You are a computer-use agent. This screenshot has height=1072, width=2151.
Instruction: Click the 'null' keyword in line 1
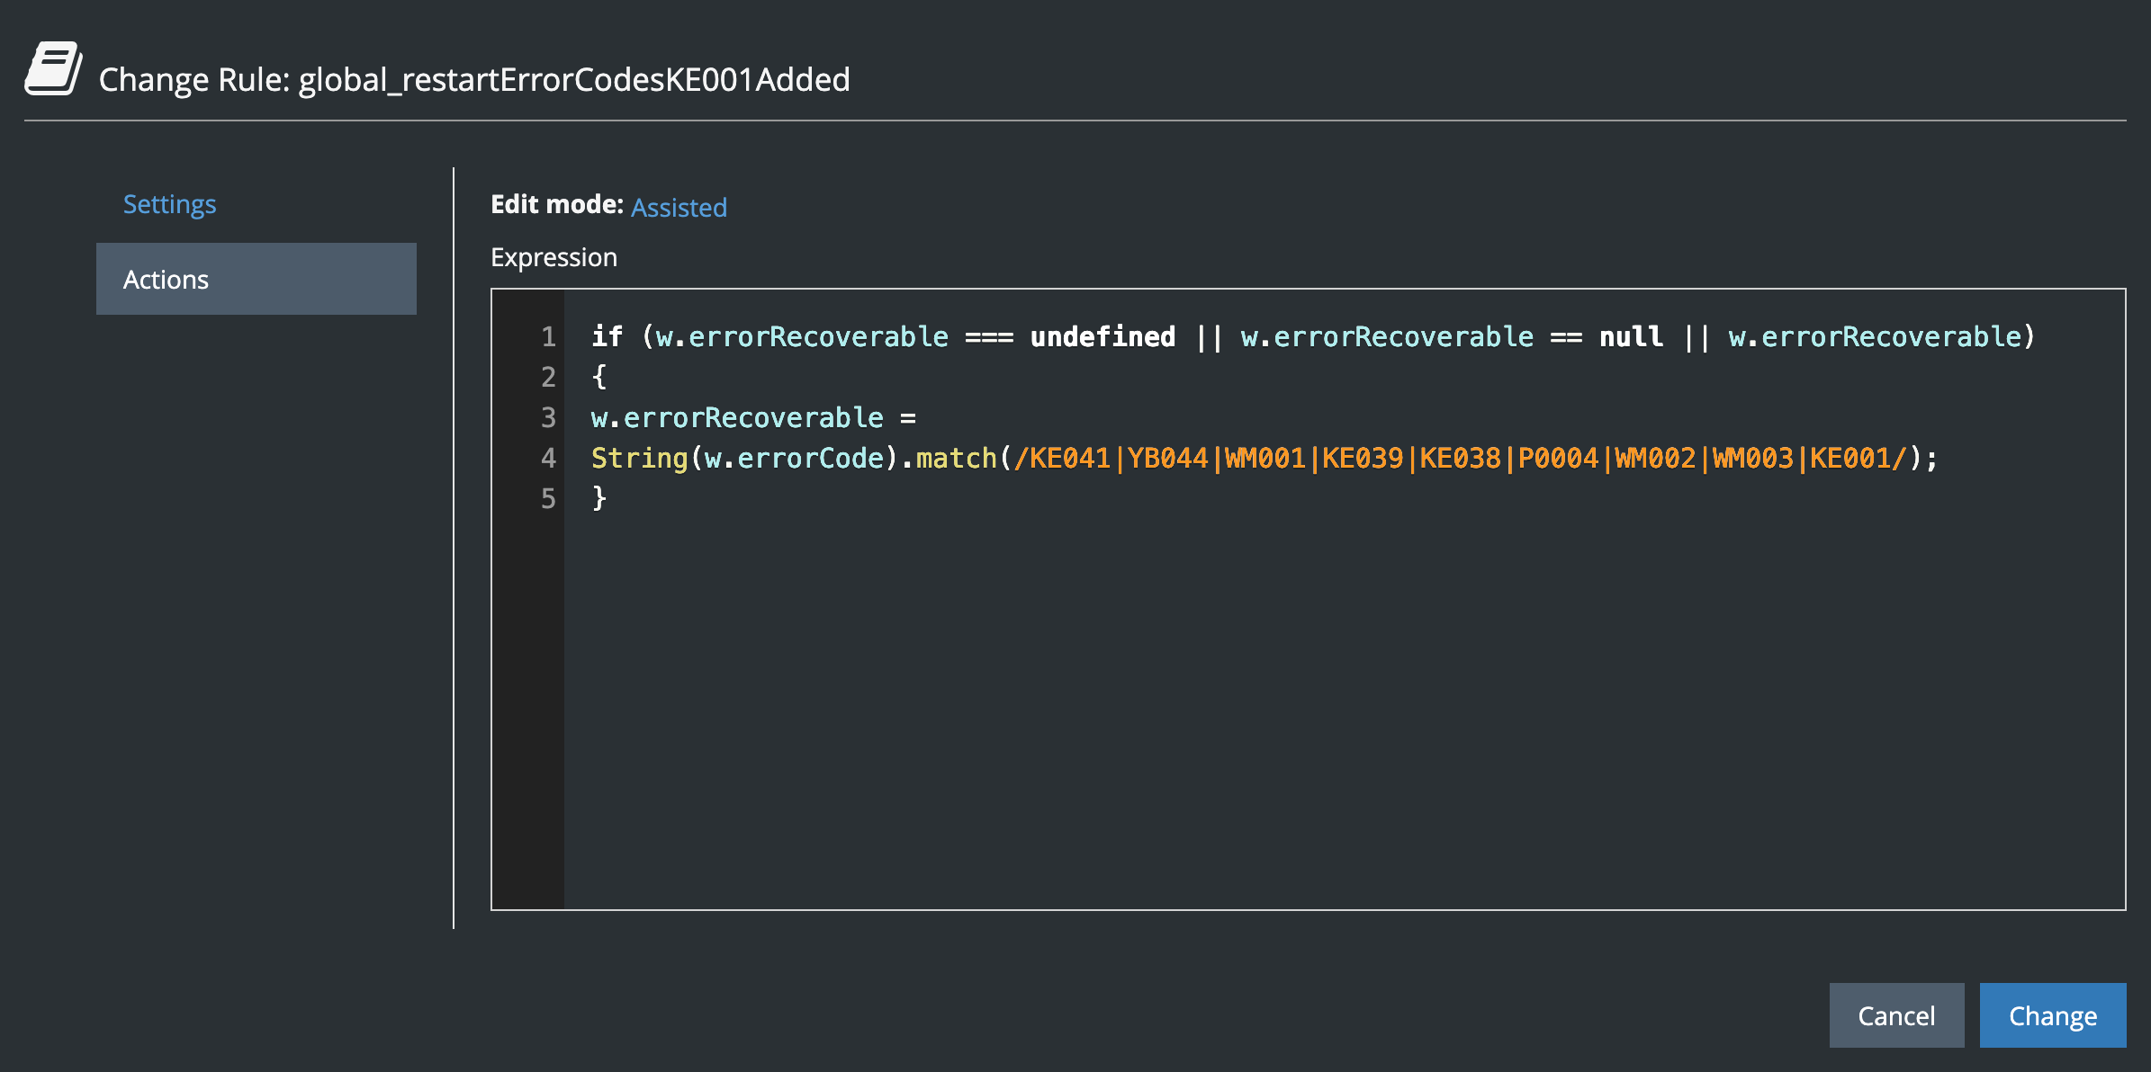(1630, 336)
